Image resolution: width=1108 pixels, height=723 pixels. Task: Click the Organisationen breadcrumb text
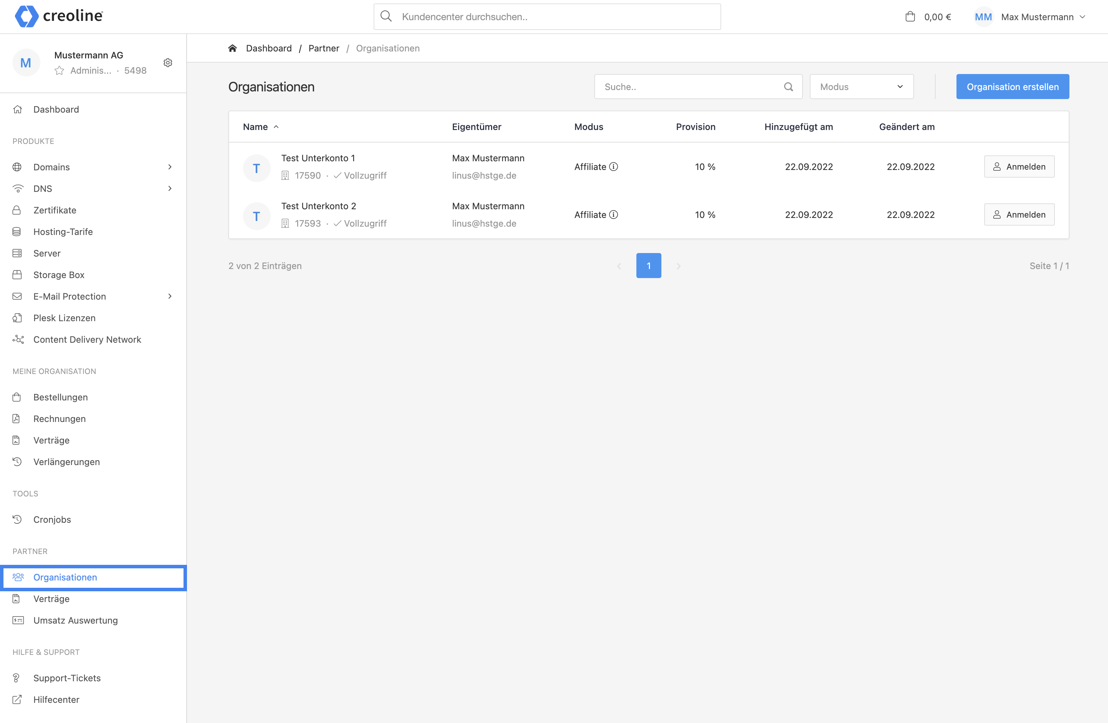[387, 48]
